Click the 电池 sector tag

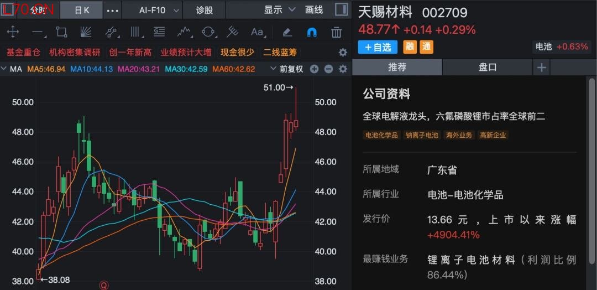pyautogui.click(x=544, y=47)
